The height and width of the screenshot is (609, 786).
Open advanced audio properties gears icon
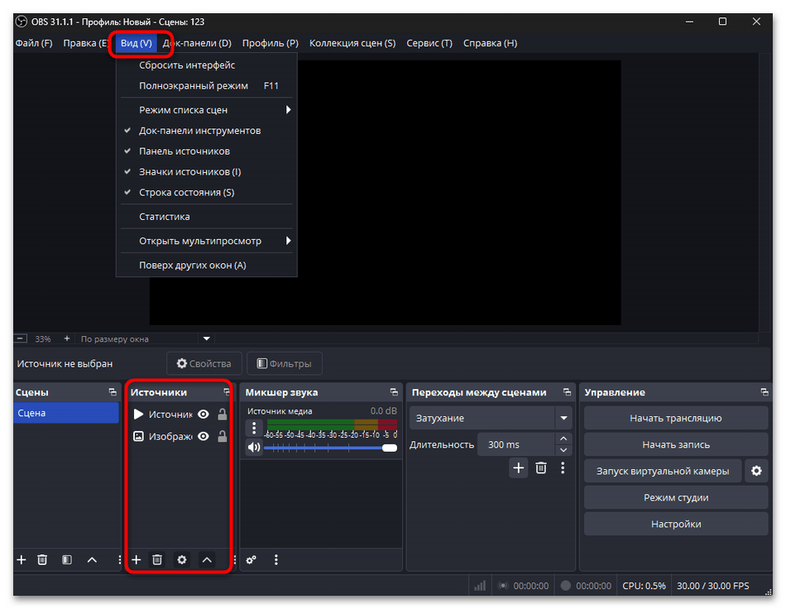pyautogui.click(x=252, y=560)
